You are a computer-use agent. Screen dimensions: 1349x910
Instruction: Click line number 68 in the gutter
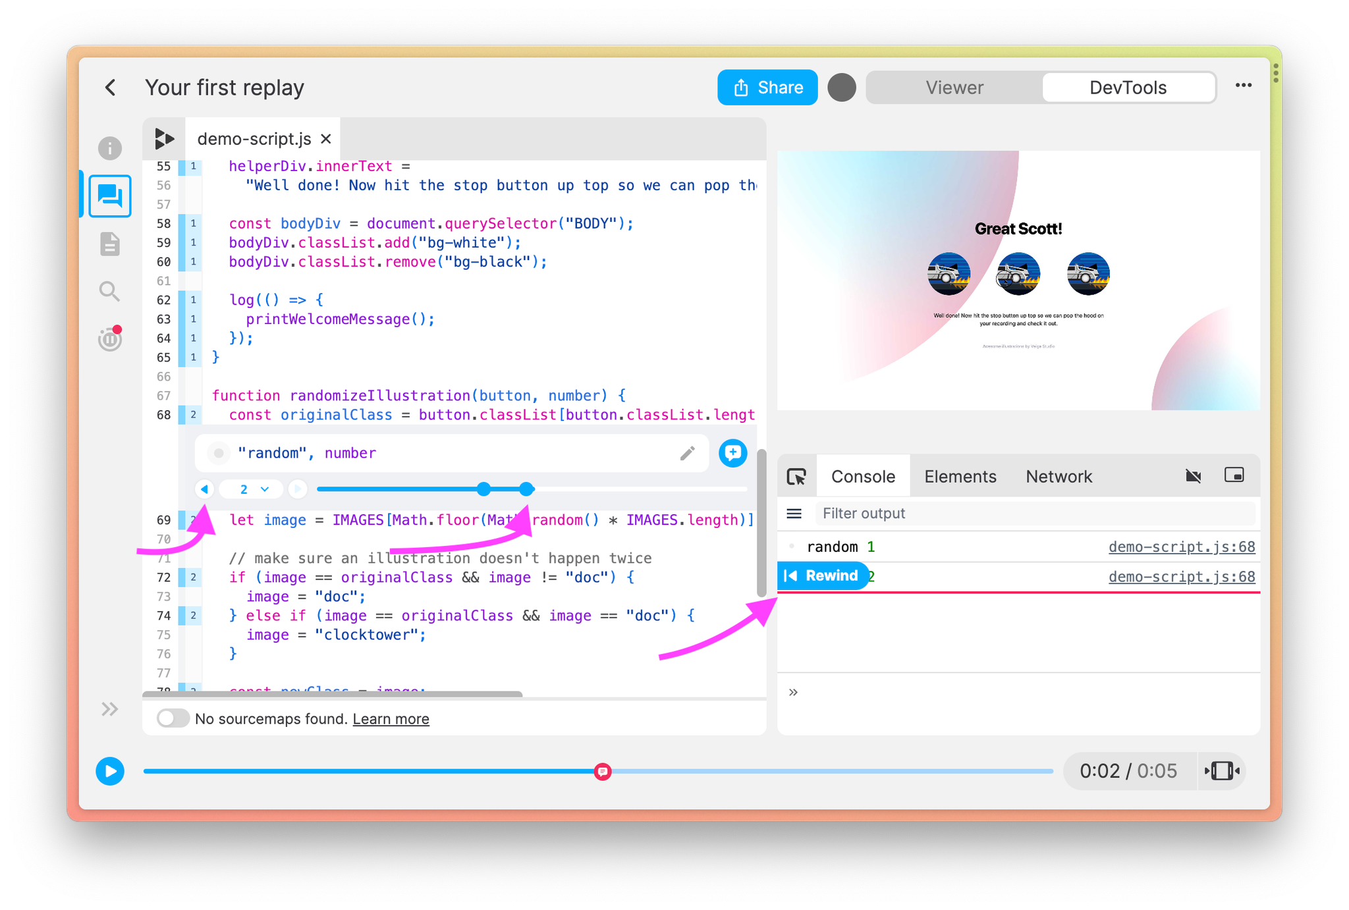click(x=163, y=415)
